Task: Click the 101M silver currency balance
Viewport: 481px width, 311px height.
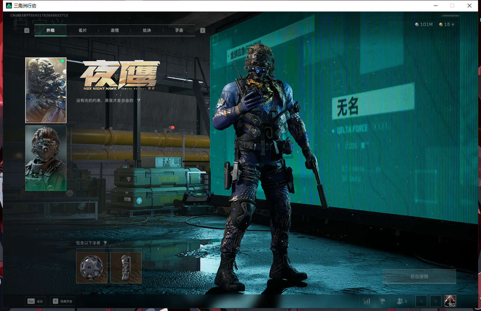Action: tap(424, 24)
